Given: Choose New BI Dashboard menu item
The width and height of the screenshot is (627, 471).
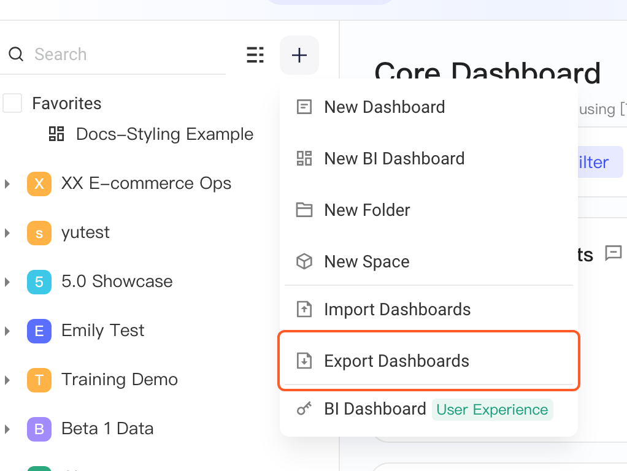Looking at the screenshot, I should (429, 158).
